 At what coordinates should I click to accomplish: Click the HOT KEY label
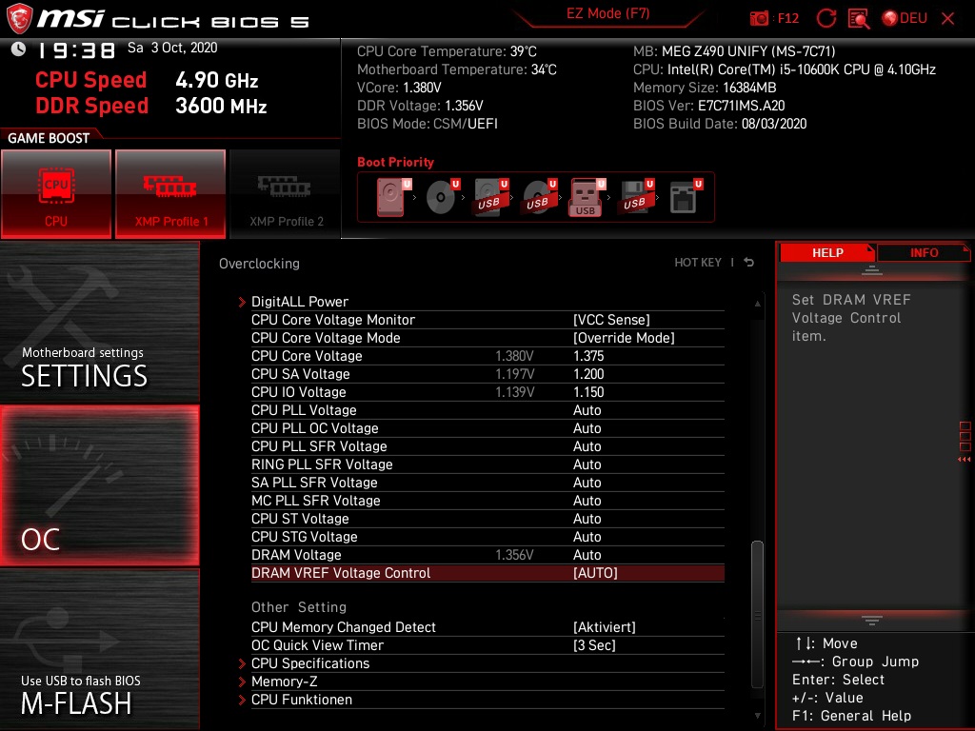[x=698, y=263]
